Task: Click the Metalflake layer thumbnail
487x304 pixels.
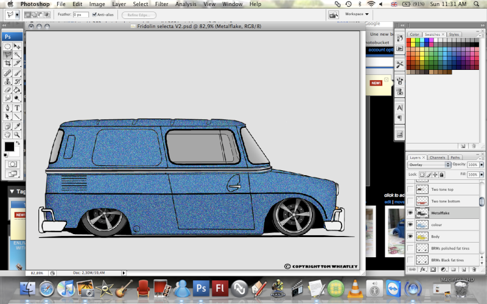Action: 422,213
